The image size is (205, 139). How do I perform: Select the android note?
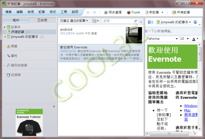click(101, 35)
